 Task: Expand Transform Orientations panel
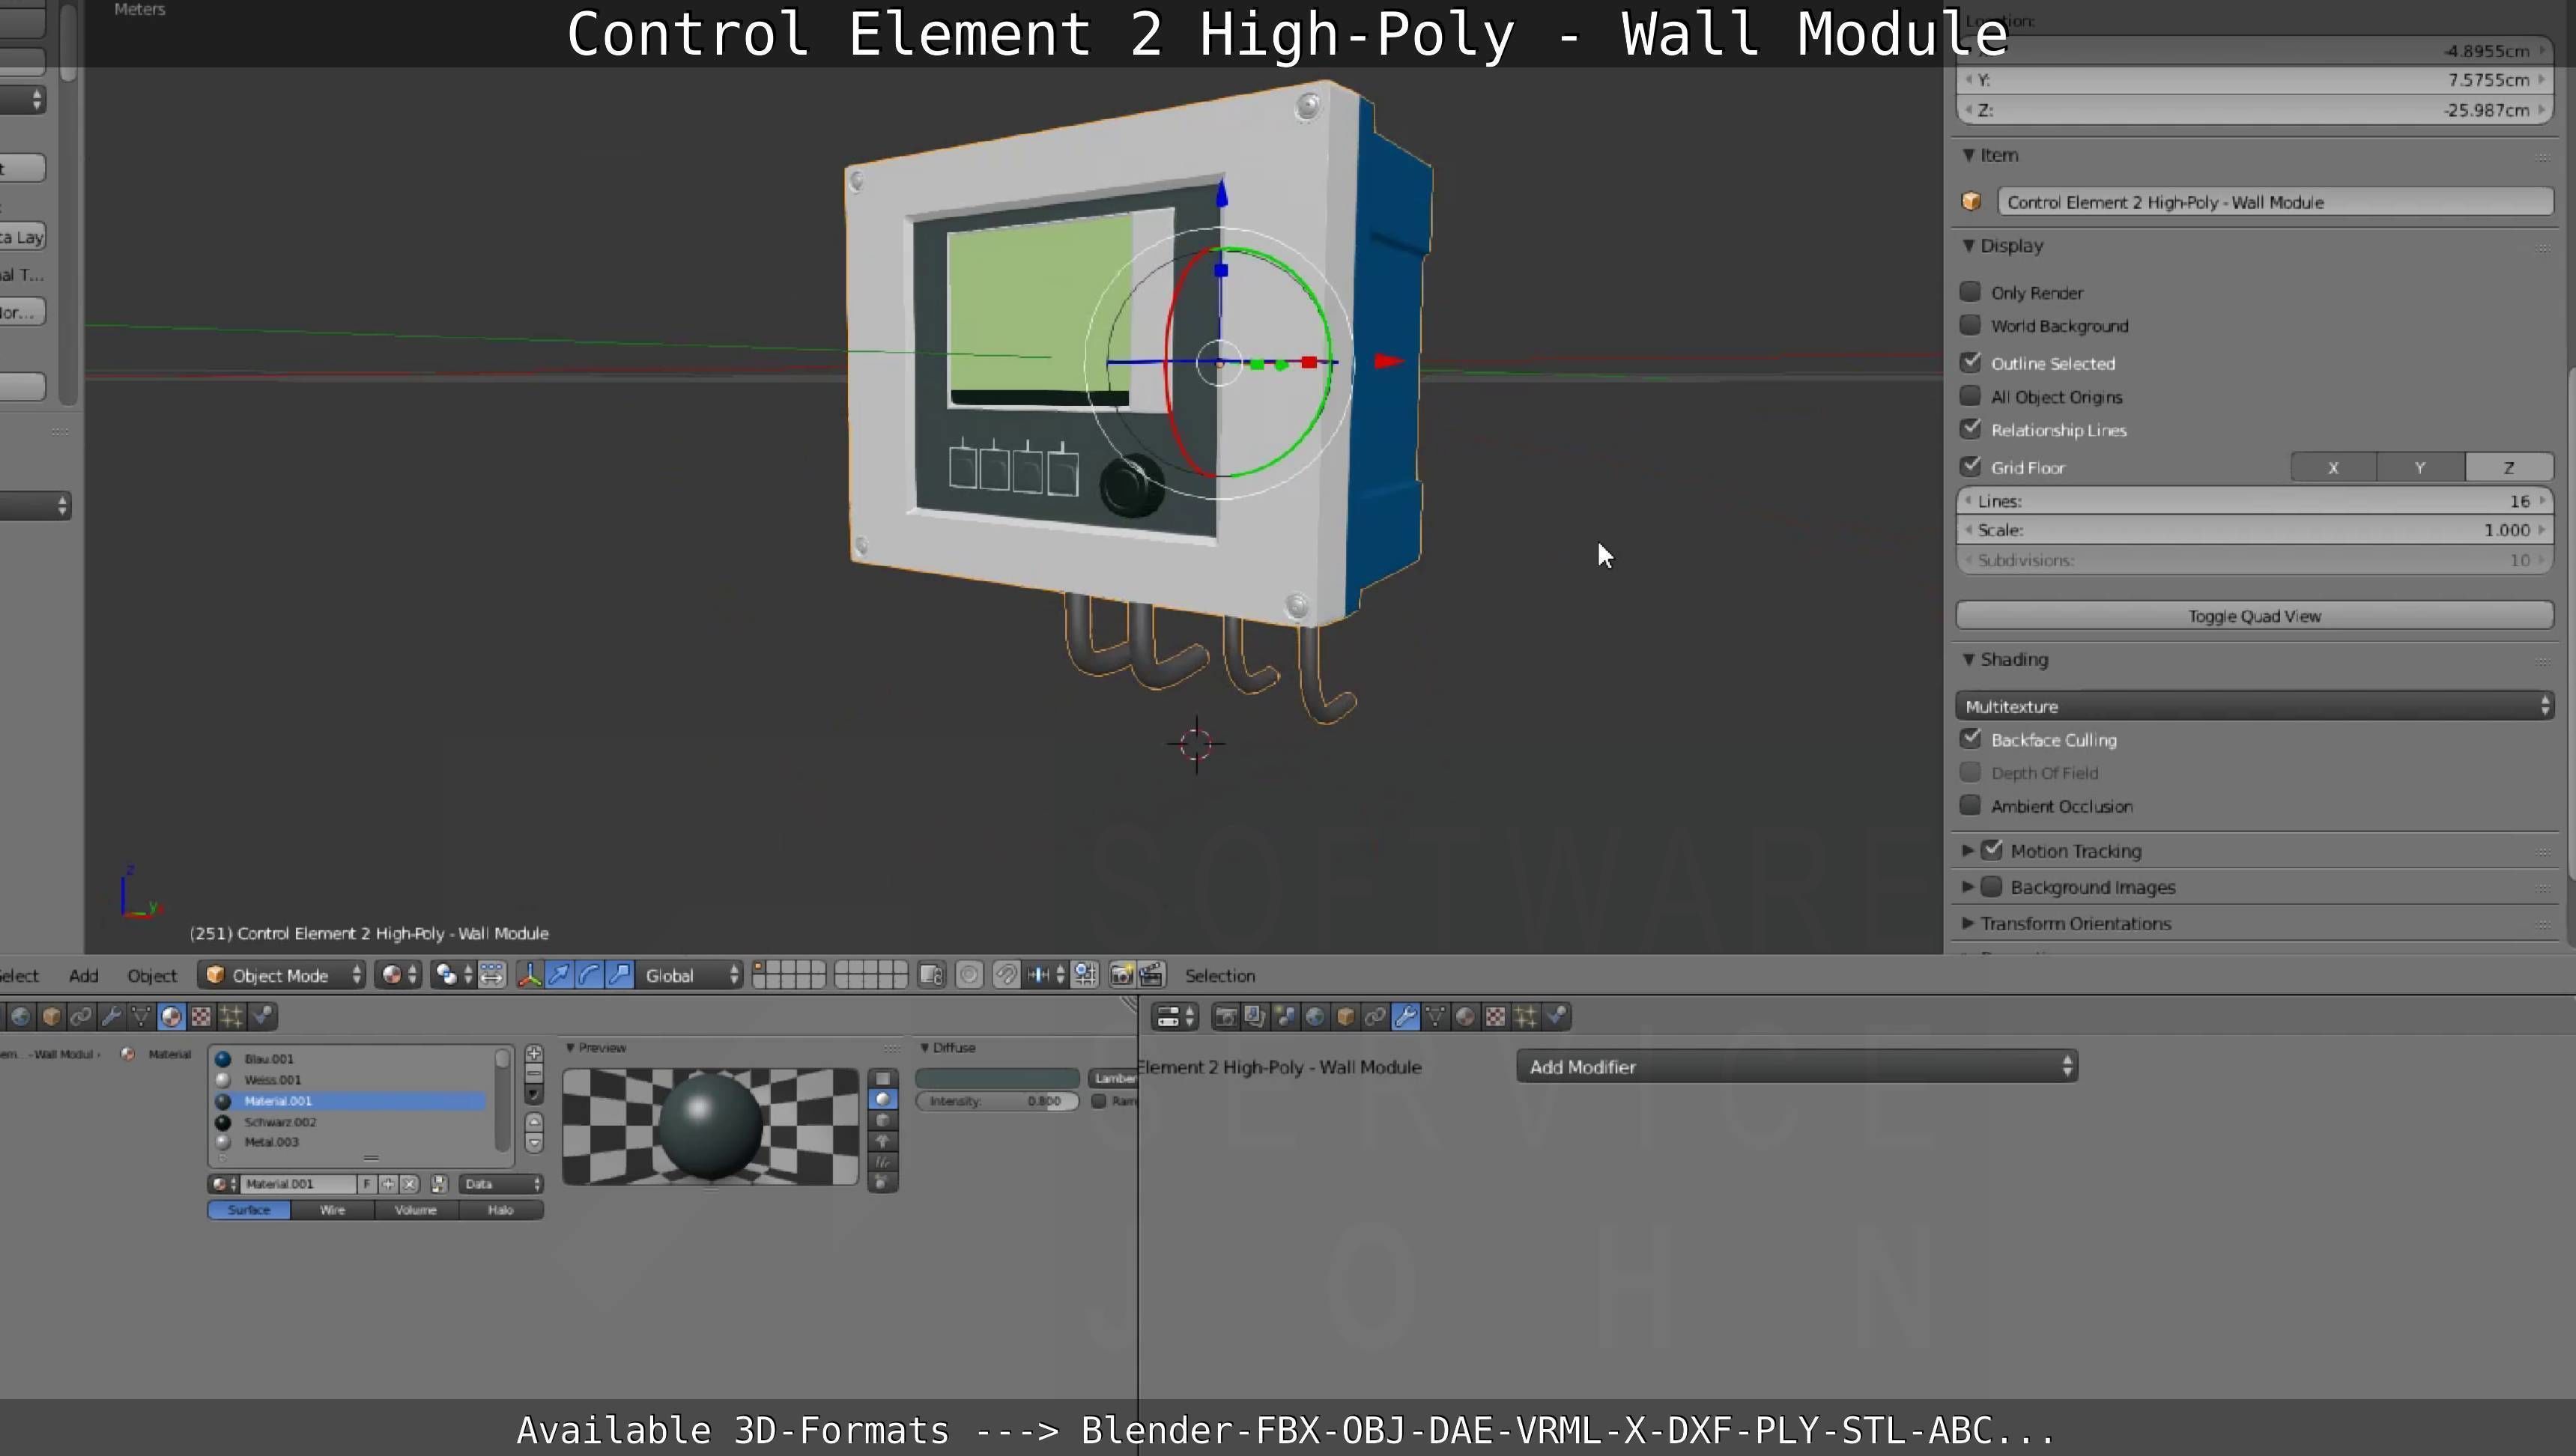[1968, 923]
